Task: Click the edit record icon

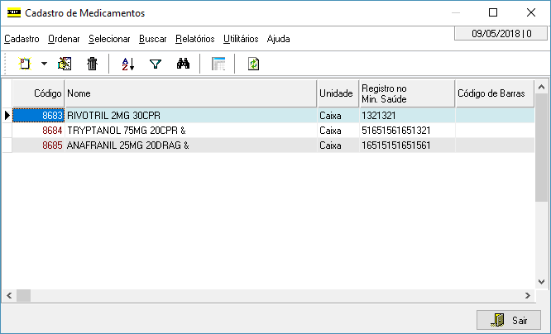Action: [x=65, y=64]
